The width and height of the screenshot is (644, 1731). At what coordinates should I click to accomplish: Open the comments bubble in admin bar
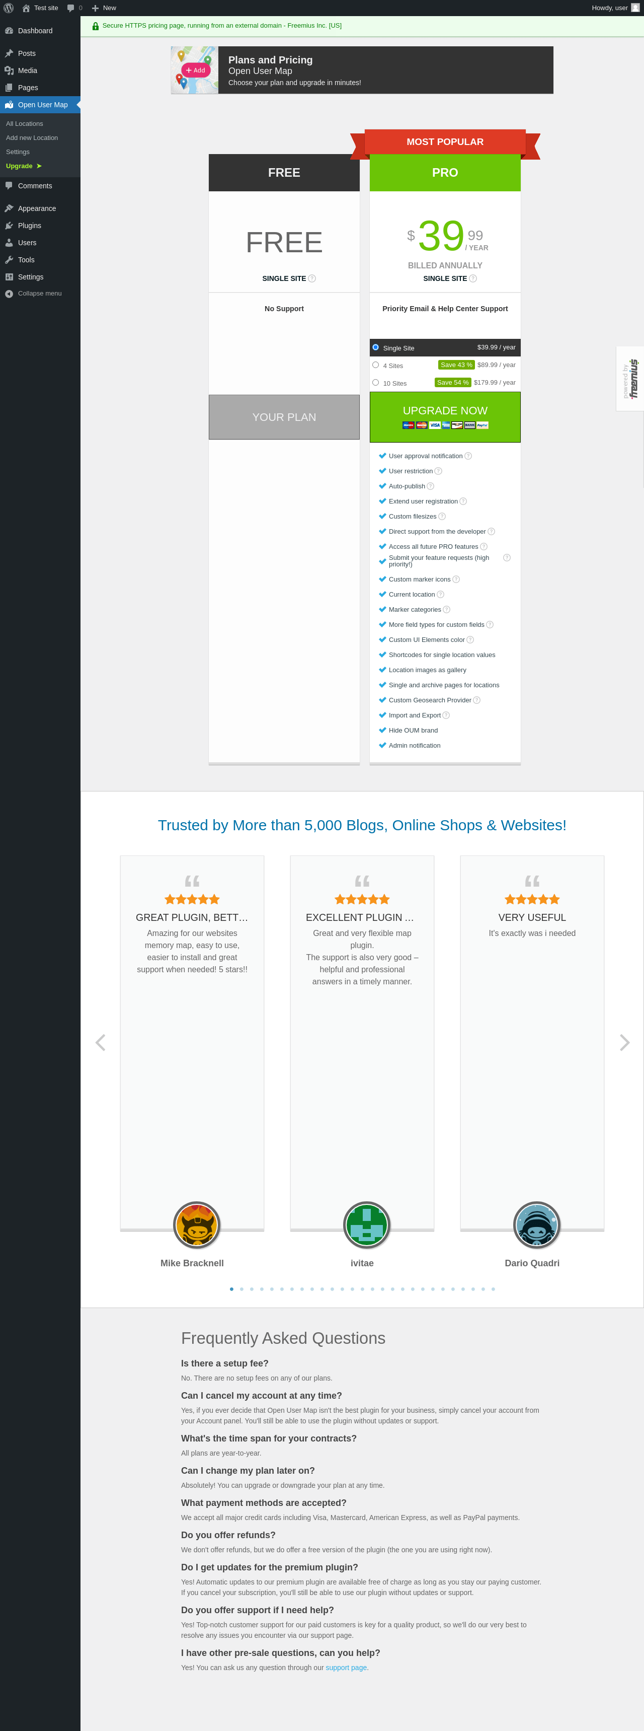coord(70,8)
